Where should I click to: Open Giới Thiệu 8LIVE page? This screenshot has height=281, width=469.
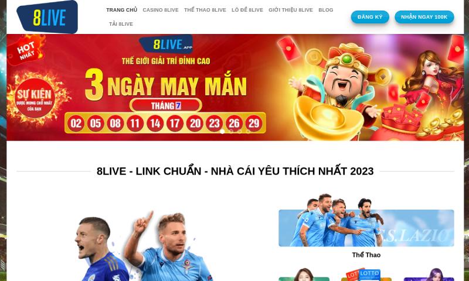tap(290, 10)
